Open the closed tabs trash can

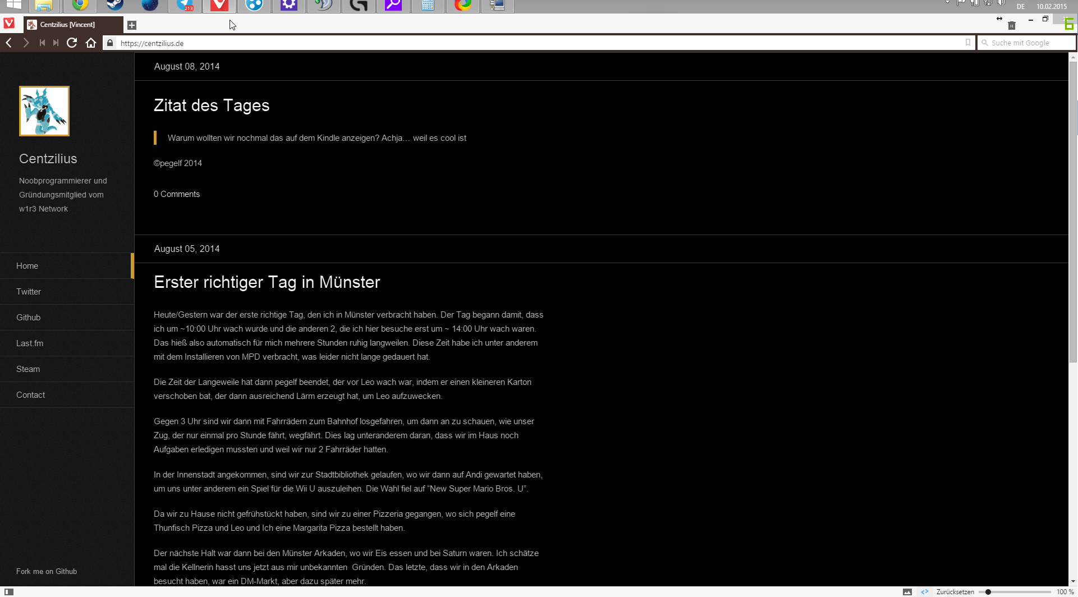(x=1011, y=25)
